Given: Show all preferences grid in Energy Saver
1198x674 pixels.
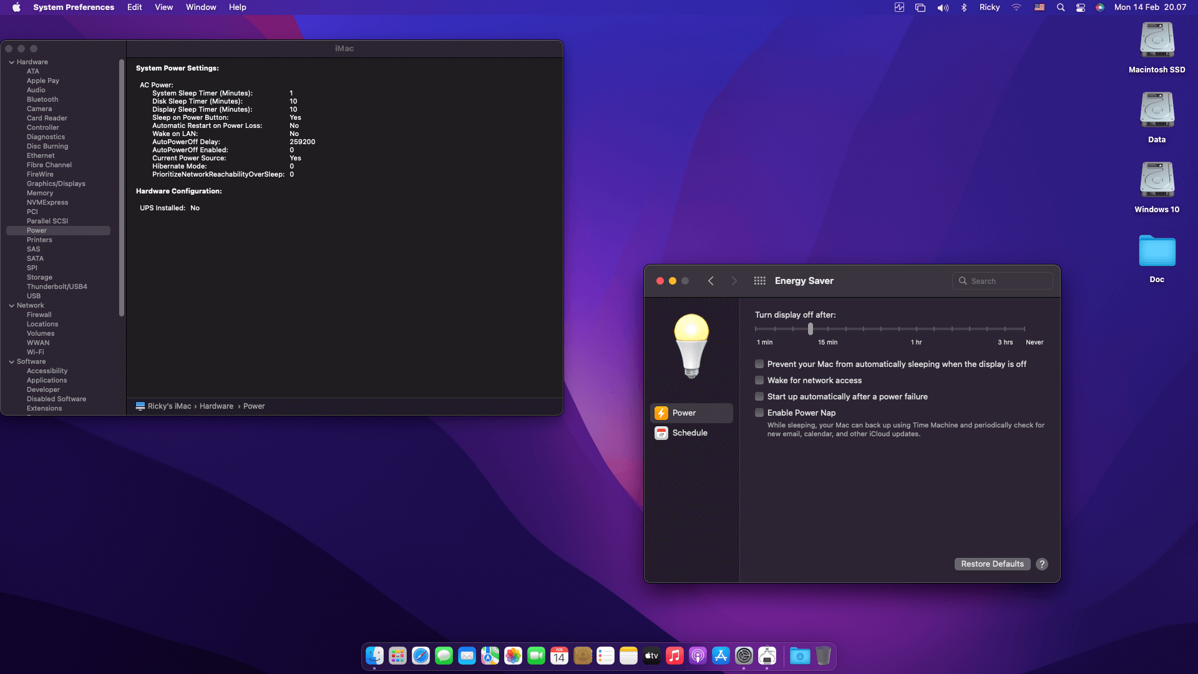Looking at the screenshot, I should (759, 281).
